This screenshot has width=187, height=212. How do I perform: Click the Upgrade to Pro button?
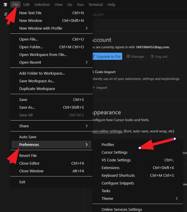point(107,56)
